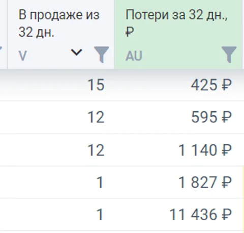This screenshot has height=233, width=244.
Task: Select the column letter V label
Action: (x=22, y=56)
